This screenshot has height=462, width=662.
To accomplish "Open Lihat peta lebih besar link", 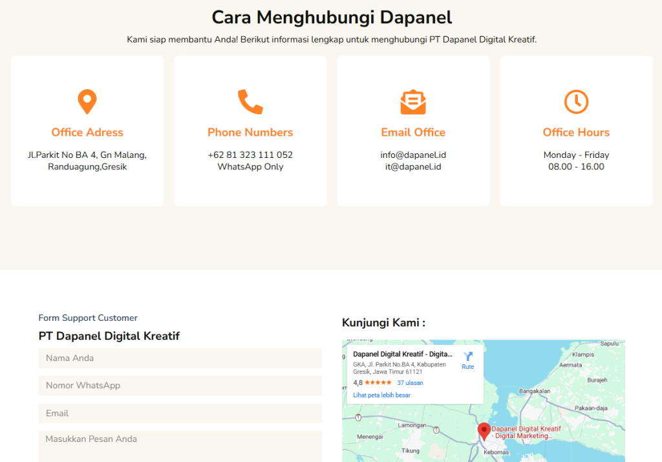I will (381, 395).
